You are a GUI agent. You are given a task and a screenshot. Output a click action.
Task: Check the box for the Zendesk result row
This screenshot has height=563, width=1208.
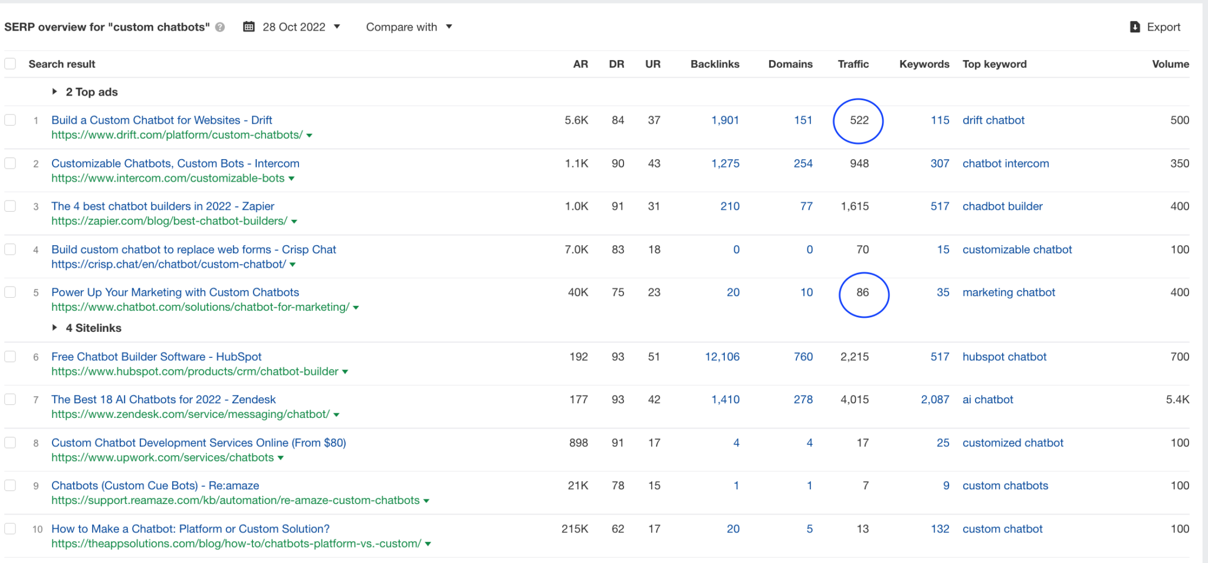10,400
